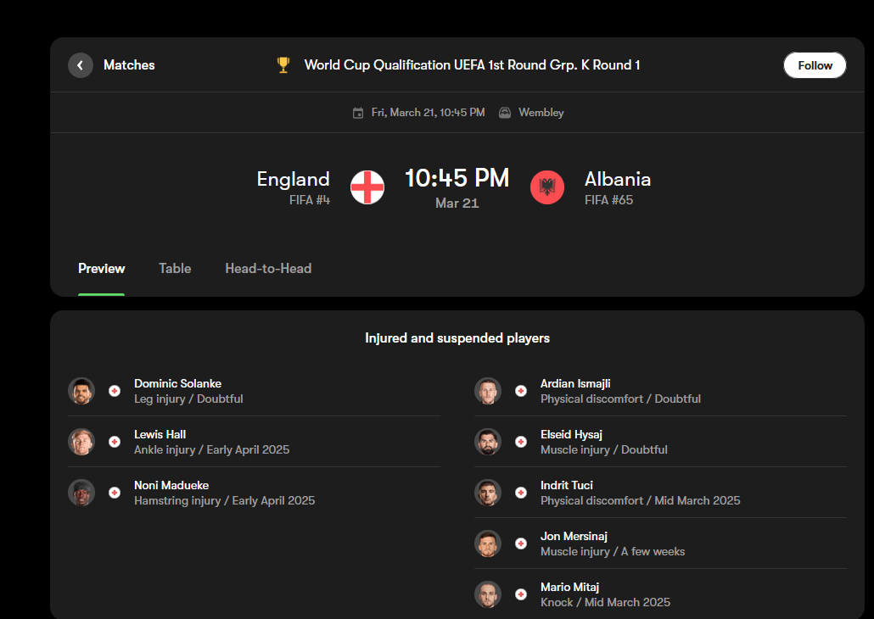Click the injury icon beside Jon Mersinaj
The height and width of the screenshot is (619, 874).
[x=521, y=544]
